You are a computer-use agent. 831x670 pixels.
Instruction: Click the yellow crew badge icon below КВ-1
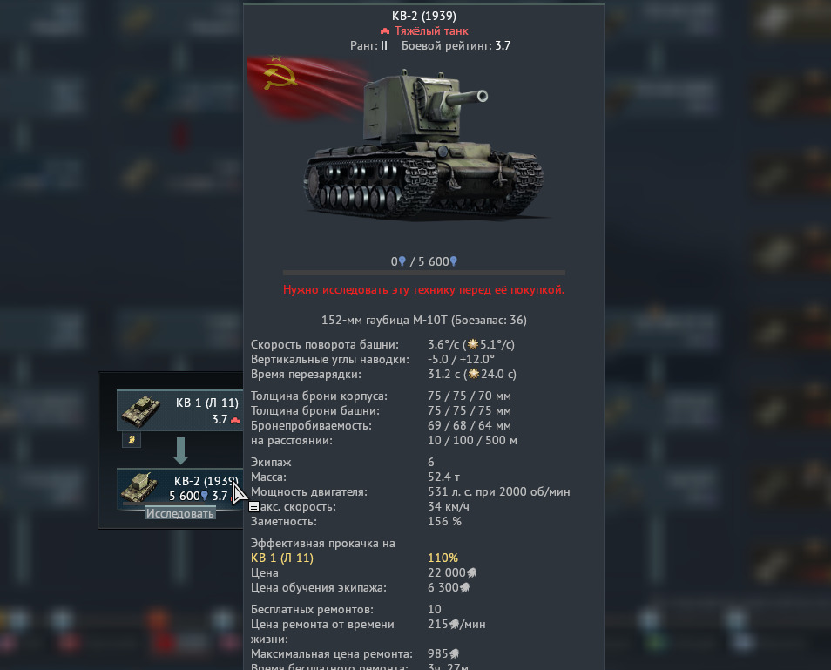132,439
